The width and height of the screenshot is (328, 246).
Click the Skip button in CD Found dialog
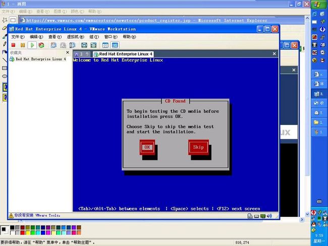pos(198,147)
